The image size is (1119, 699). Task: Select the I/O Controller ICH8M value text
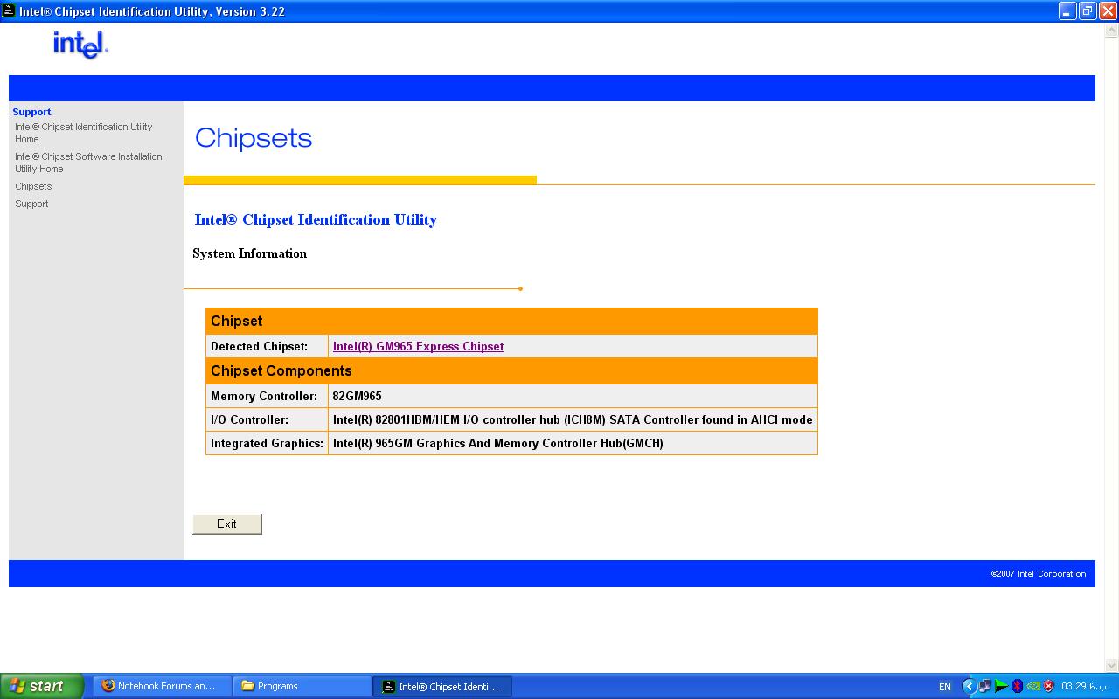click(x=573, y=419)
